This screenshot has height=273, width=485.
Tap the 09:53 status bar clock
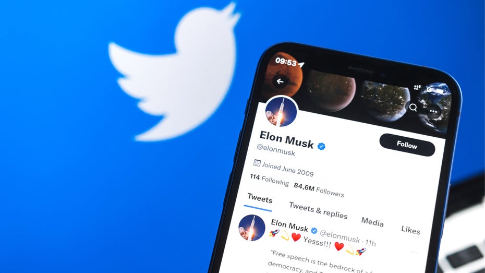(x=286, y=62)
